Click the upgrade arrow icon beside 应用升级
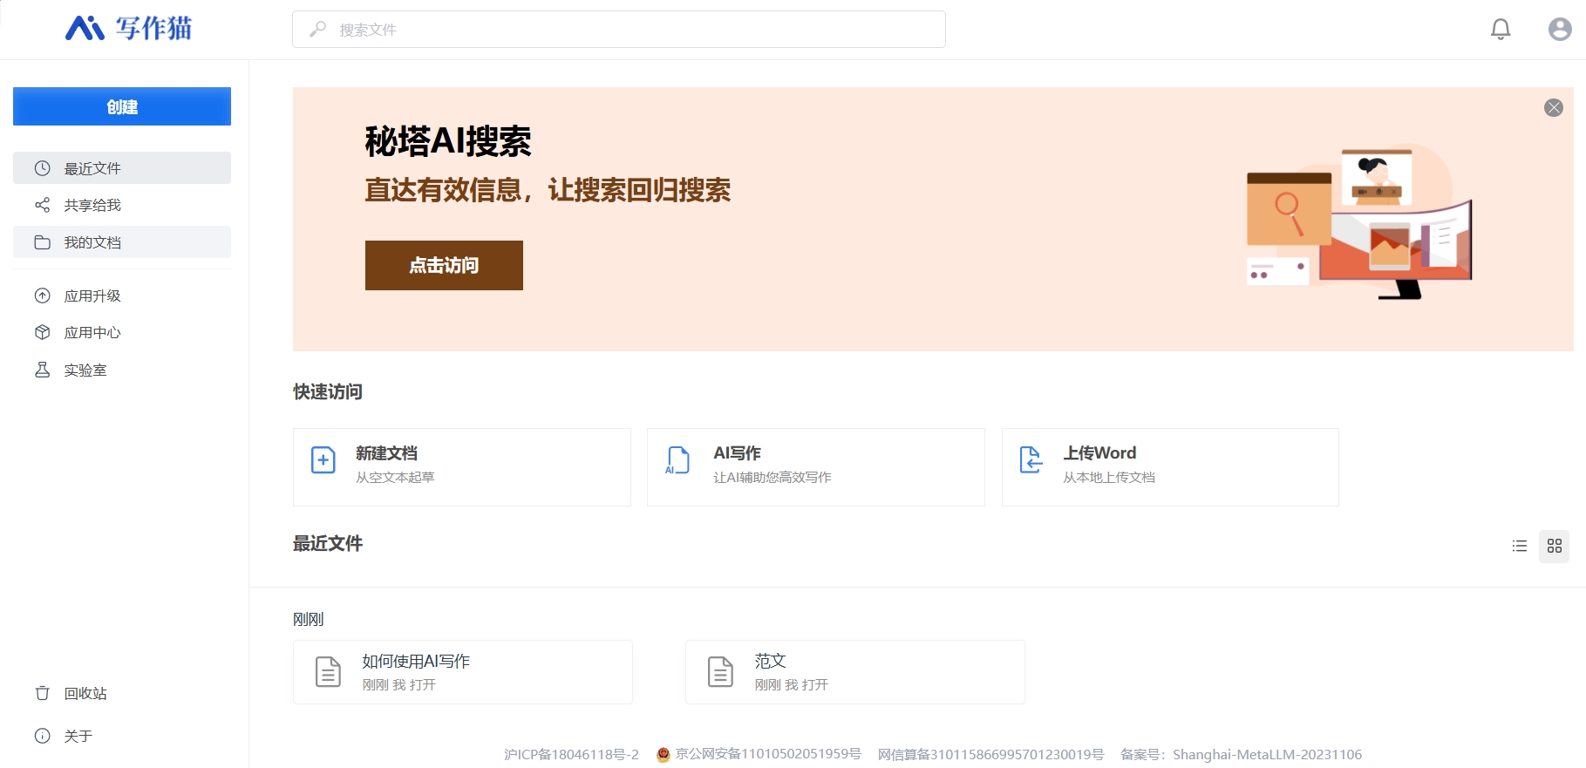 coord(42,296)
